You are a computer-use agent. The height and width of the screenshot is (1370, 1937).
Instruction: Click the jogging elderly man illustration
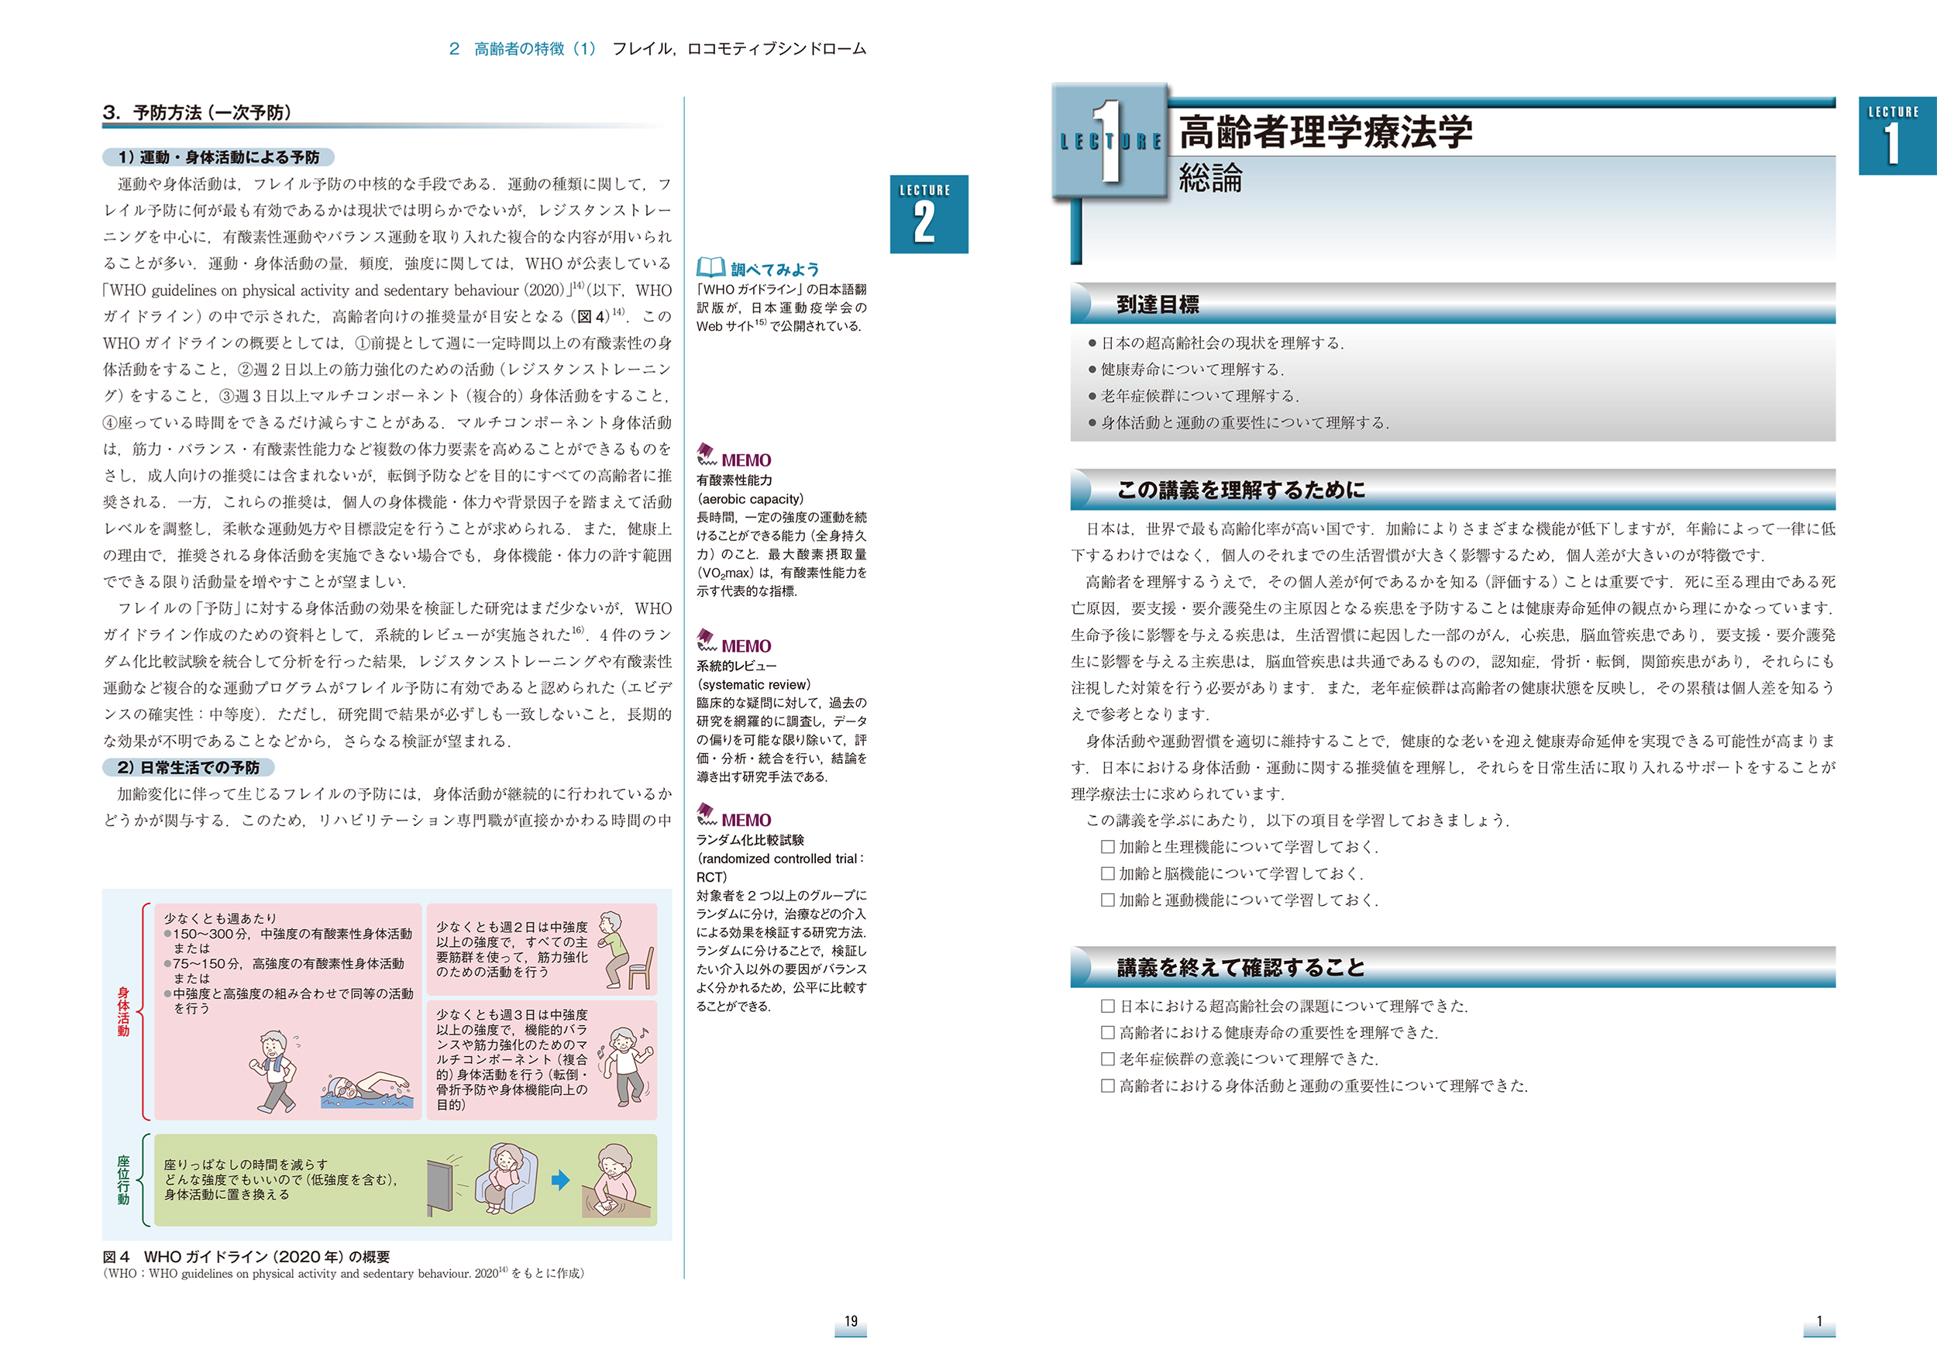tap(275, 1071)
